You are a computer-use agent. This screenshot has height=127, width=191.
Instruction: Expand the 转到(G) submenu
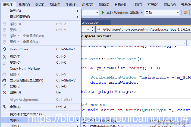pyautogui.click(x=41, y=11)
